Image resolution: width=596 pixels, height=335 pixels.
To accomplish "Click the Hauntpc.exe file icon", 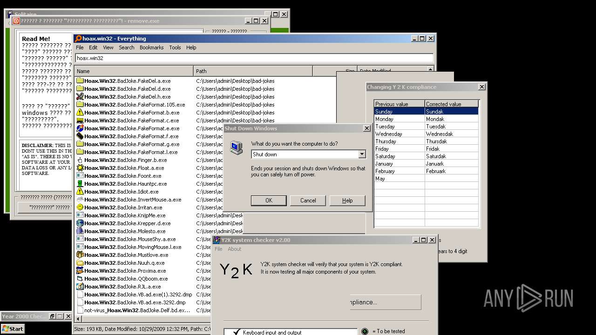I will click(80, 184).
